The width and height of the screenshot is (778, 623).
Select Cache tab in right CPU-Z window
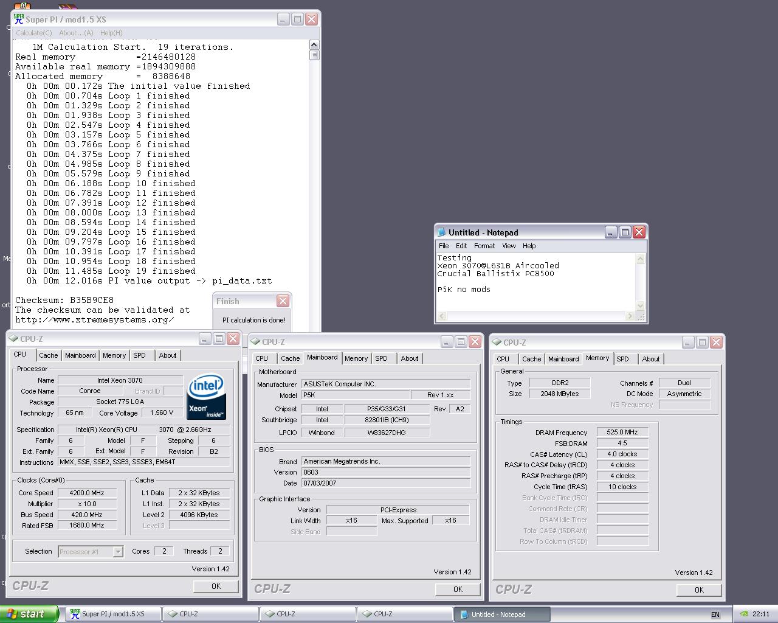click(x=532, y=359)
